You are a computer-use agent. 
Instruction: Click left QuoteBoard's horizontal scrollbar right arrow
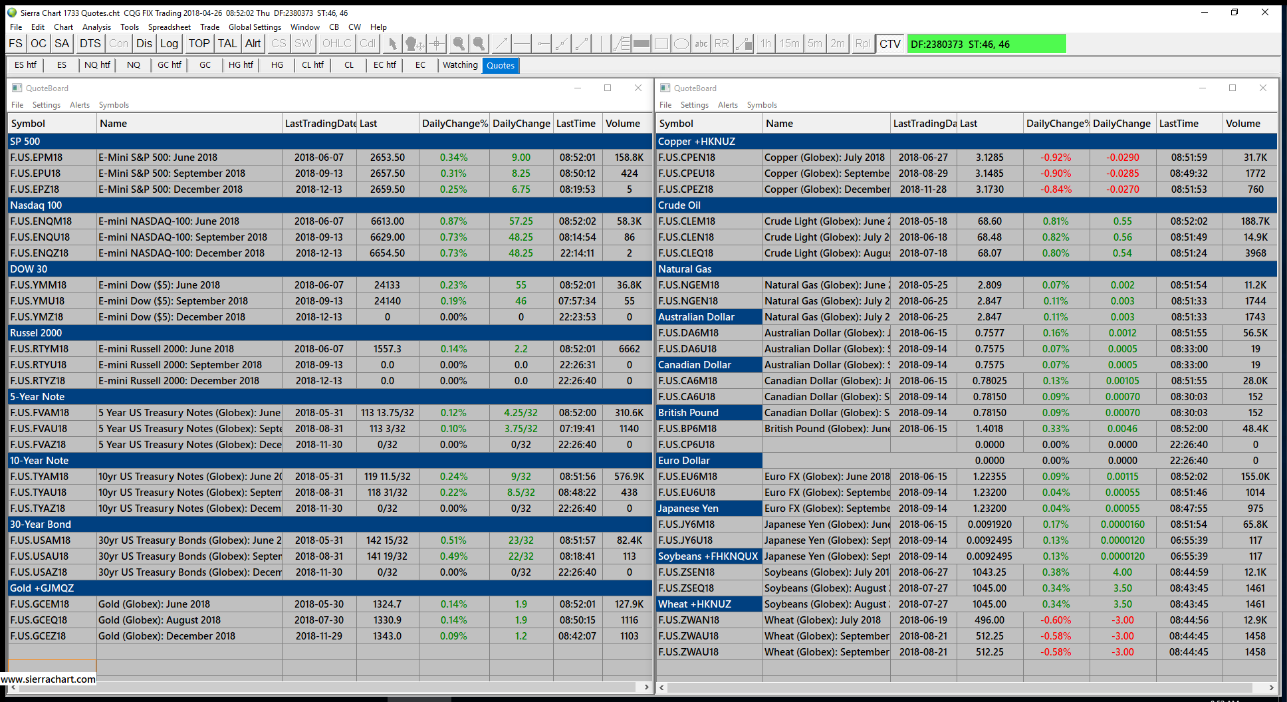tap(646, 687)
